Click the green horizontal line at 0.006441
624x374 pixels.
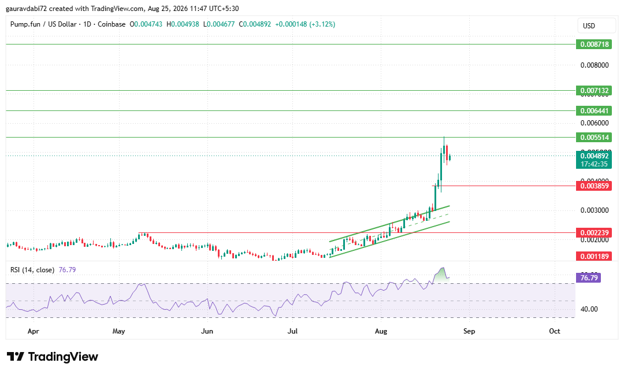click(x=291, y=111)
